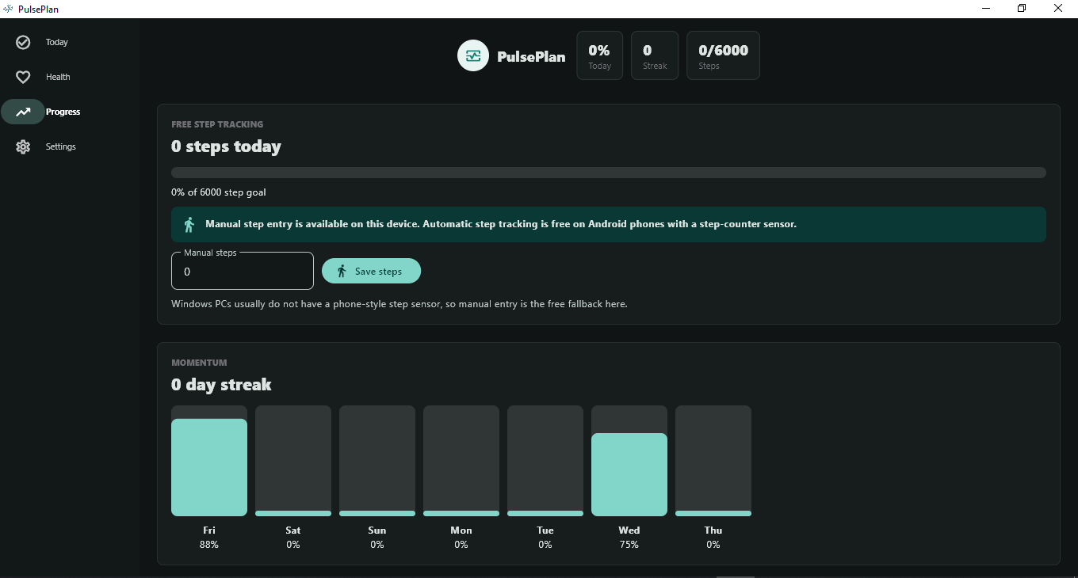
Task: Click the 0 Streak stat card
Action: click(655, 55)
